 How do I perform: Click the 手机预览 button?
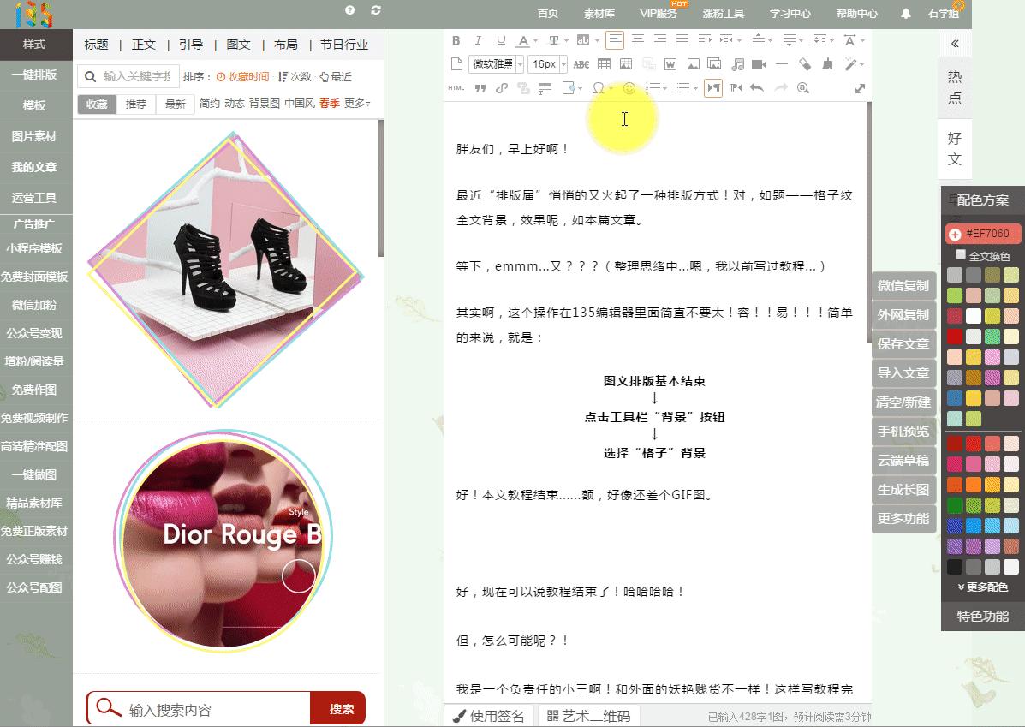pyautogui.click(x=903, y=432)
